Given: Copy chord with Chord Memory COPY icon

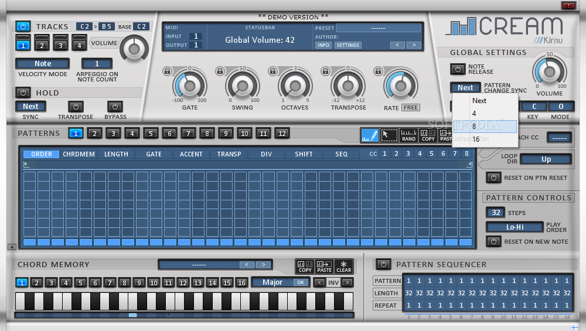Looking at the screenshot, I should point(305,267).
